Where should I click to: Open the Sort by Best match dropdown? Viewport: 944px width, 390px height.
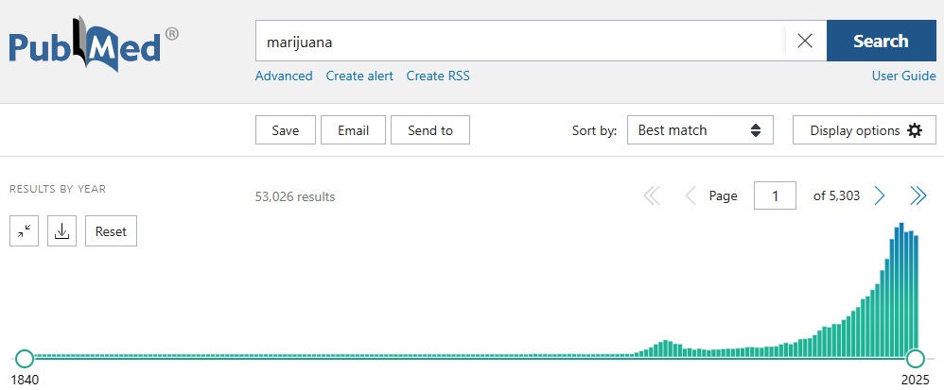tap(700, 130)
